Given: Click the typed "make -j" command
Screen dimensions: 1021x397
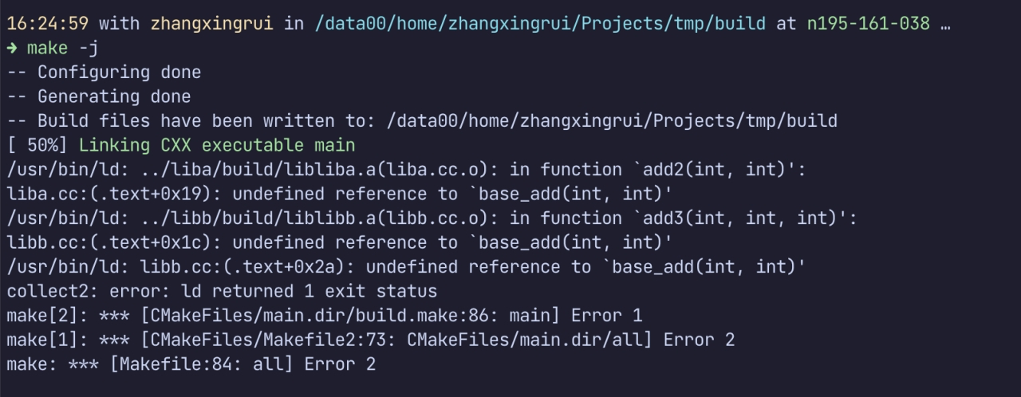Looking at the screenshot, I should pyautogui.click(x=62, y=48).
